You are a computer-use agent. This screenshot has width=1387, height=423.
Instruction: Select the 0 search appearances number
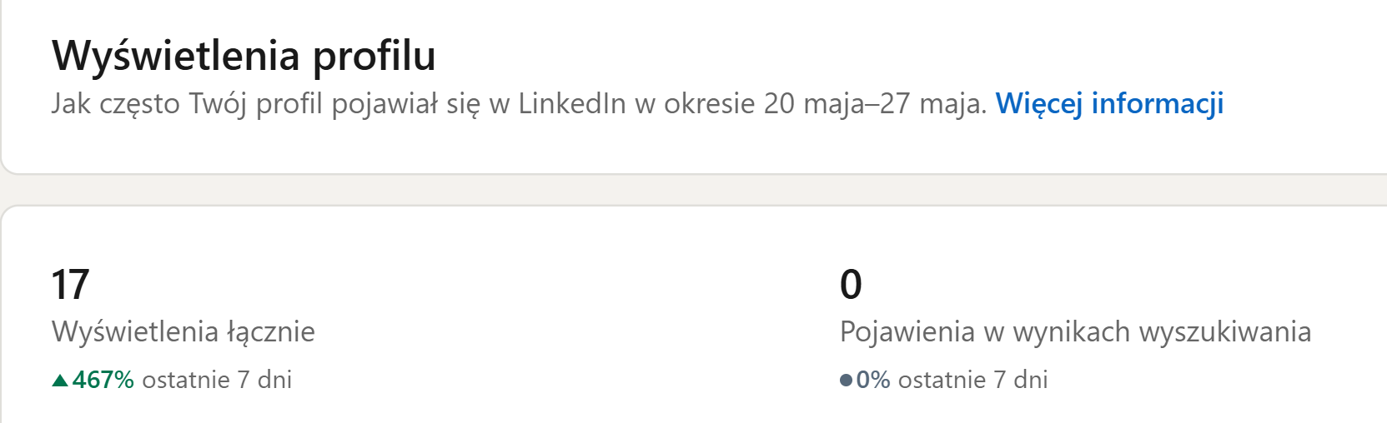tap(851, 284)
